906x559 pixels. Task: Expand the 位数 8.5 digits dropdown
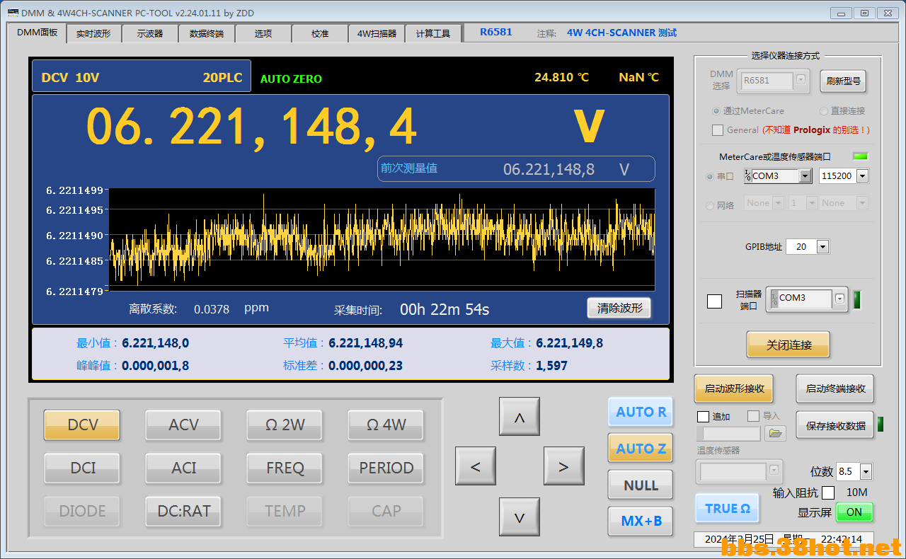click(x=866, y=472)
